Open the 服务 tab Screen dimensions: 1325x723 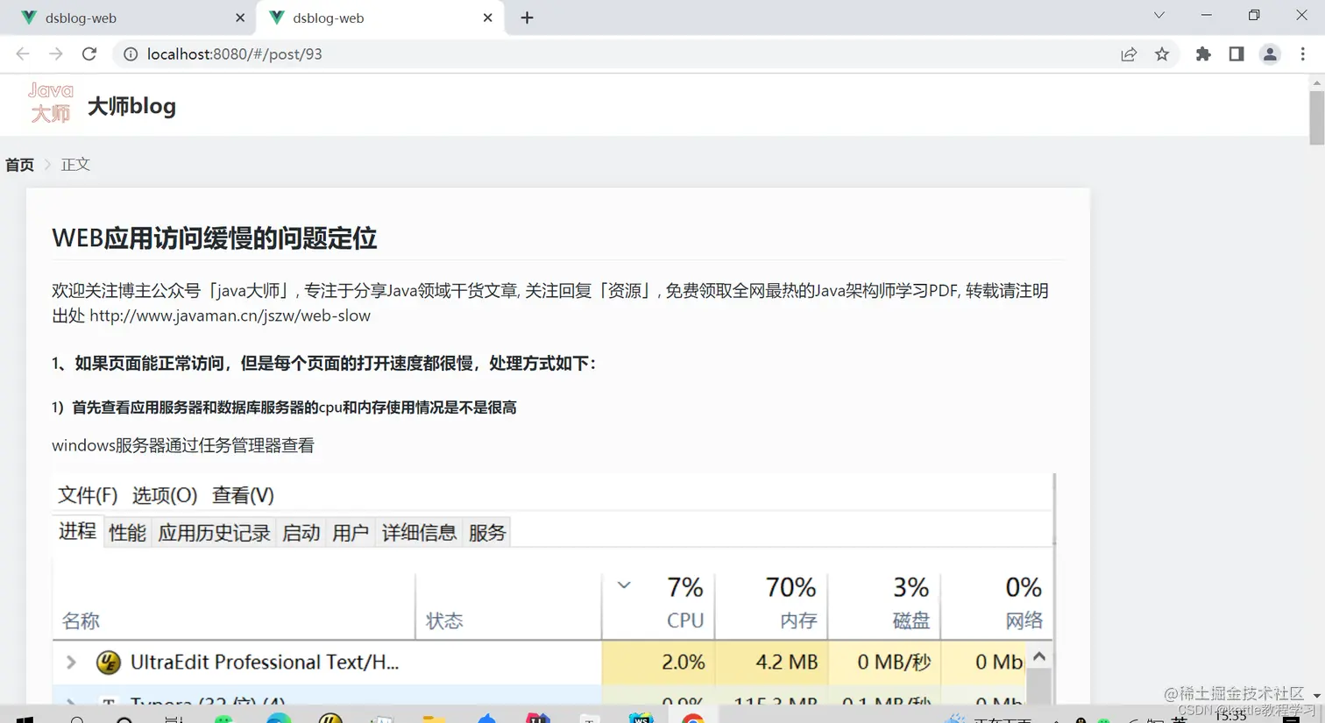pyautogui.click(x=487, y=533)
